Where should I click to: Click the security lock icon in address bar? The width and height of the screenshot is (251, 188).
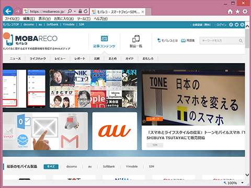click(80, 11)
